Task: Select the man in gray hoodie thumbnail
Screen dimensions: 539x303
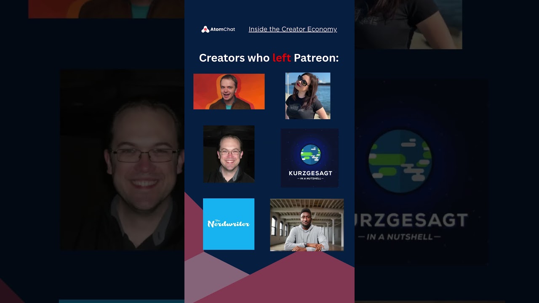Action: 307,225
